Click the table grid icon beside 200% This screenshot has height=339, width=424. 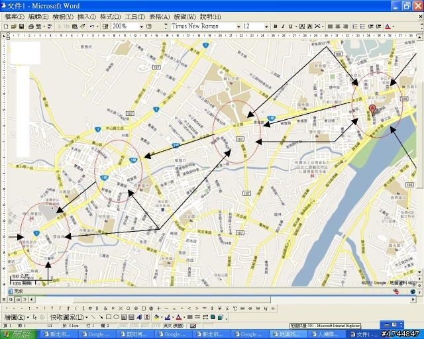tap(105, 26)
